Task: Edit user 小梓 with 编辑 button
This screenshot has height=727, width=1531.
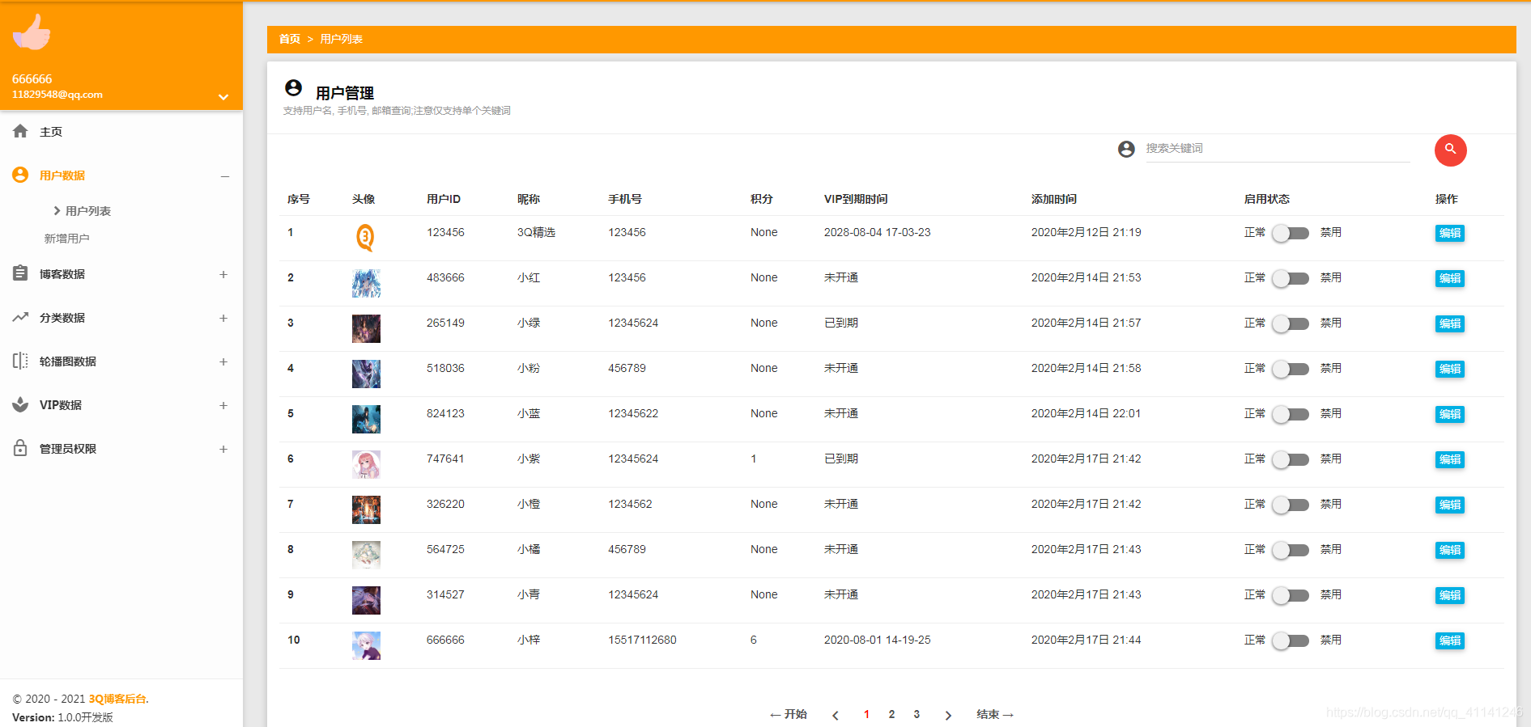Action: tap(1449, 640)
